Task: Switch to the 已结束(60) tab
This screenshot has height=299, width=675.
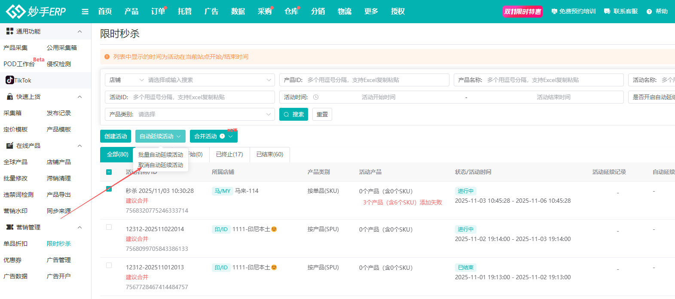Action: point(269,154)
